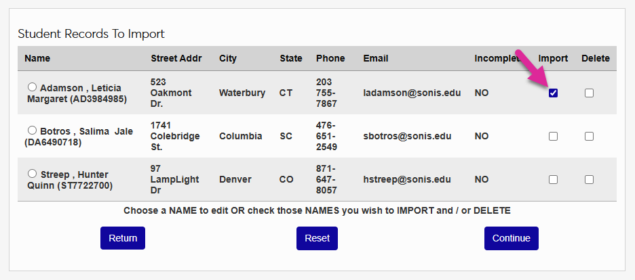Click hstreep@sonis.edu email address

click(407, 179)
